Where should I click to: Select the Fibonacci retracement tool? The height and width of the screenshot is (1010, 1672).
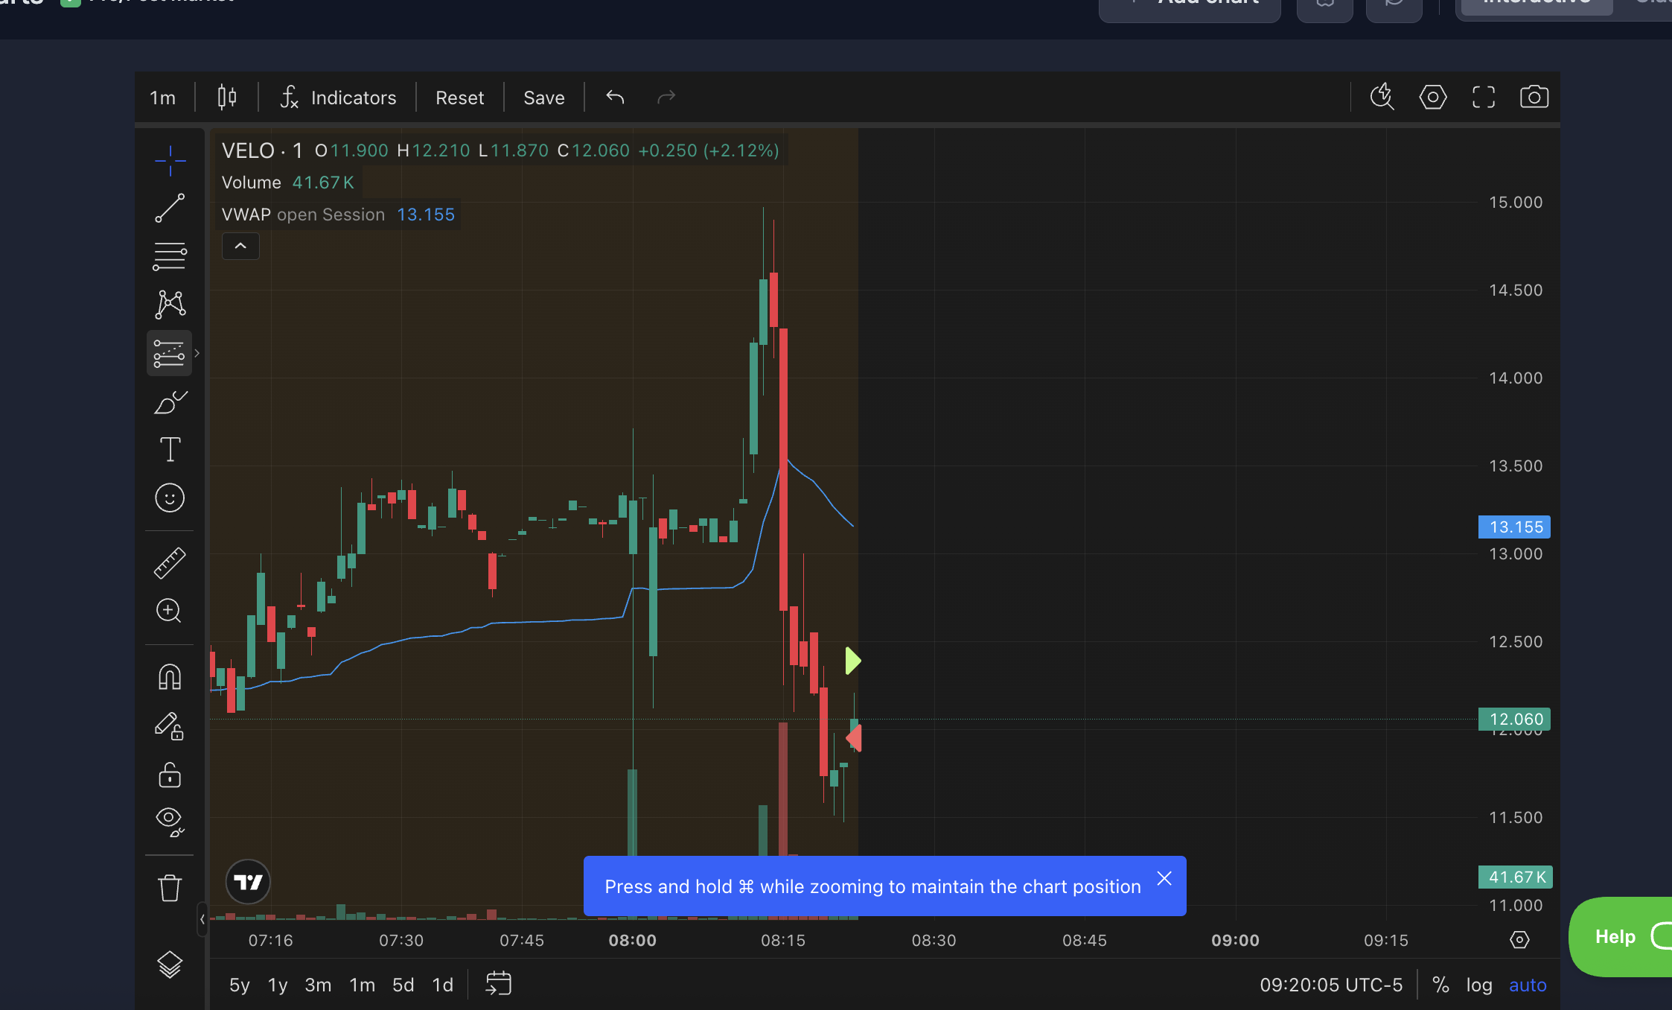tap(170, 256)
